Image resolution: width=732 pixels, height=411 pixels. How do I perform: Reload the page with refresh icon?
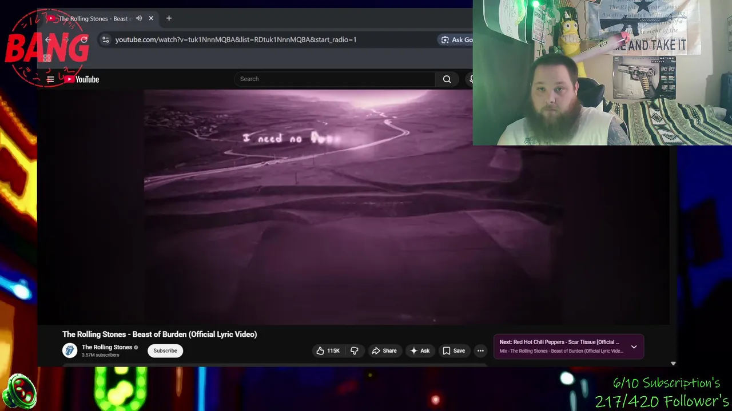pyautogui.click(x=84, y=39)
